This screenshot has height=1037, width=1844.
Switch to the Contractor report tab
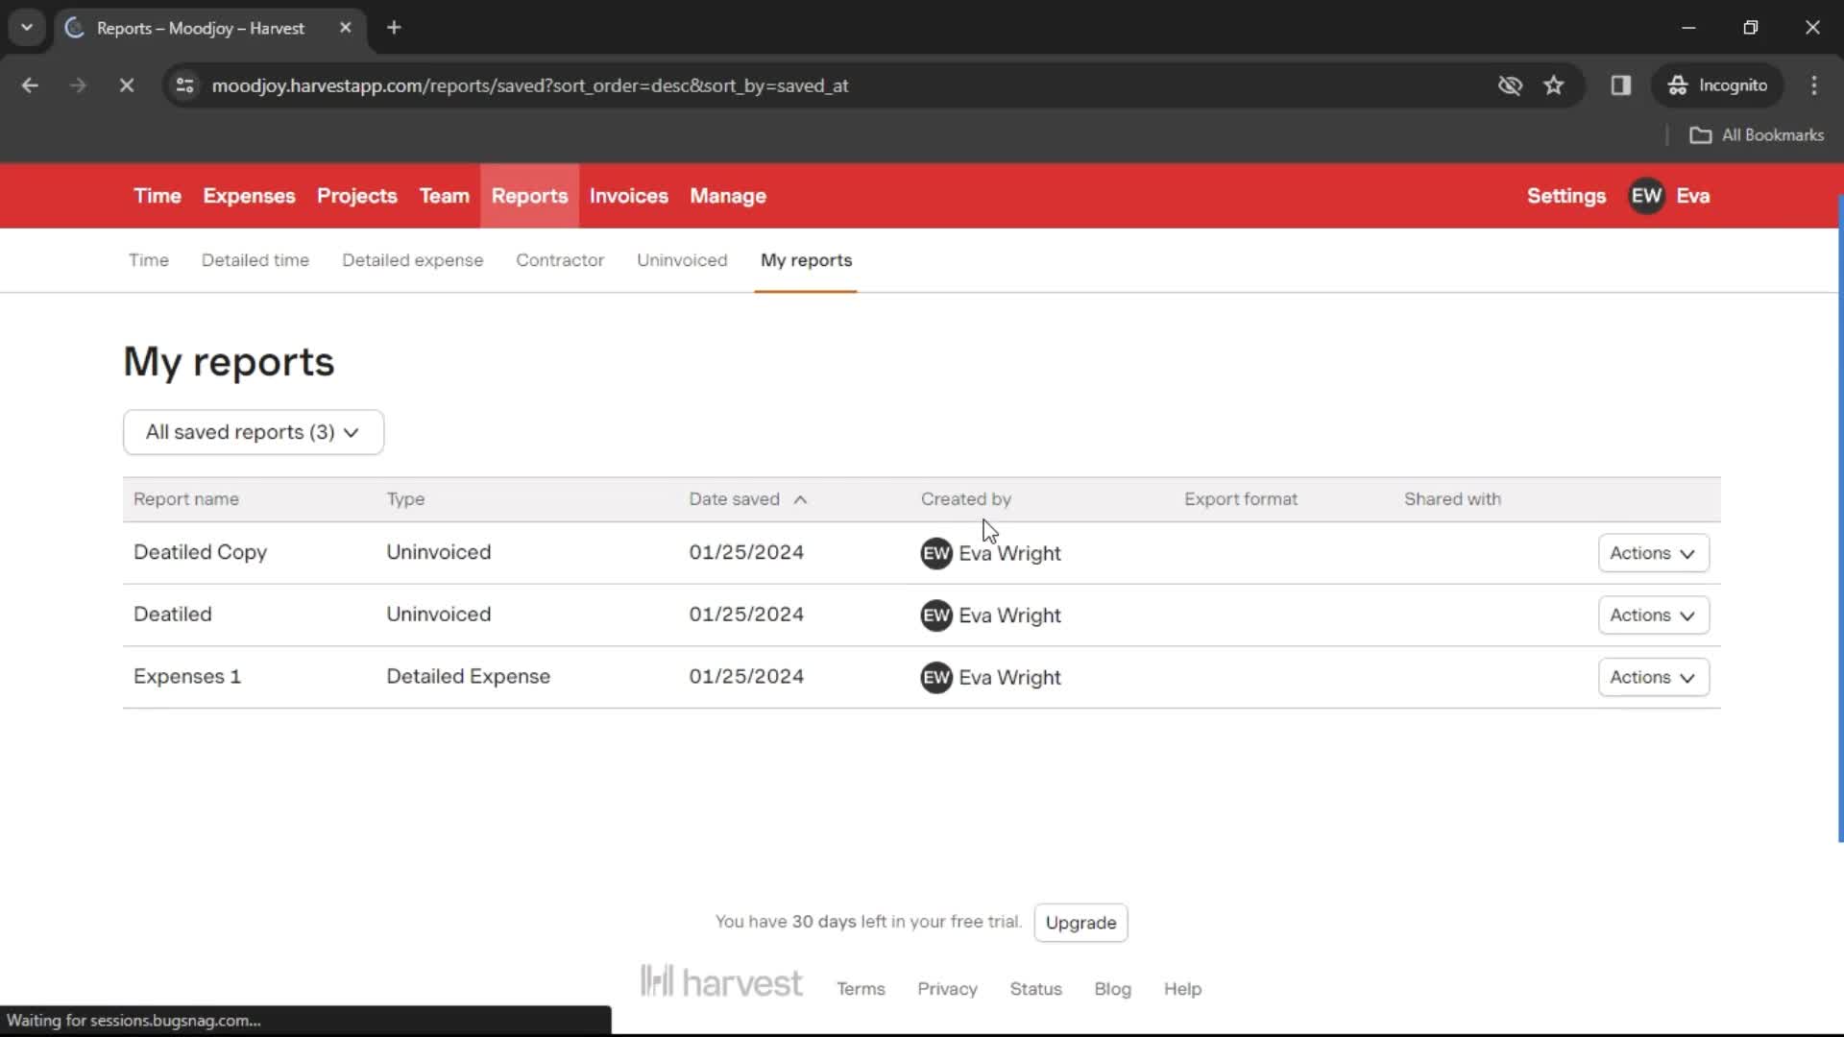click(x=560, y=260)
